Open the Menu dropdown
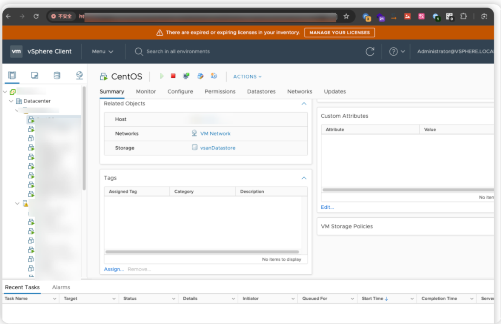The width and height of the screenshot is (501, 324). 103,52
